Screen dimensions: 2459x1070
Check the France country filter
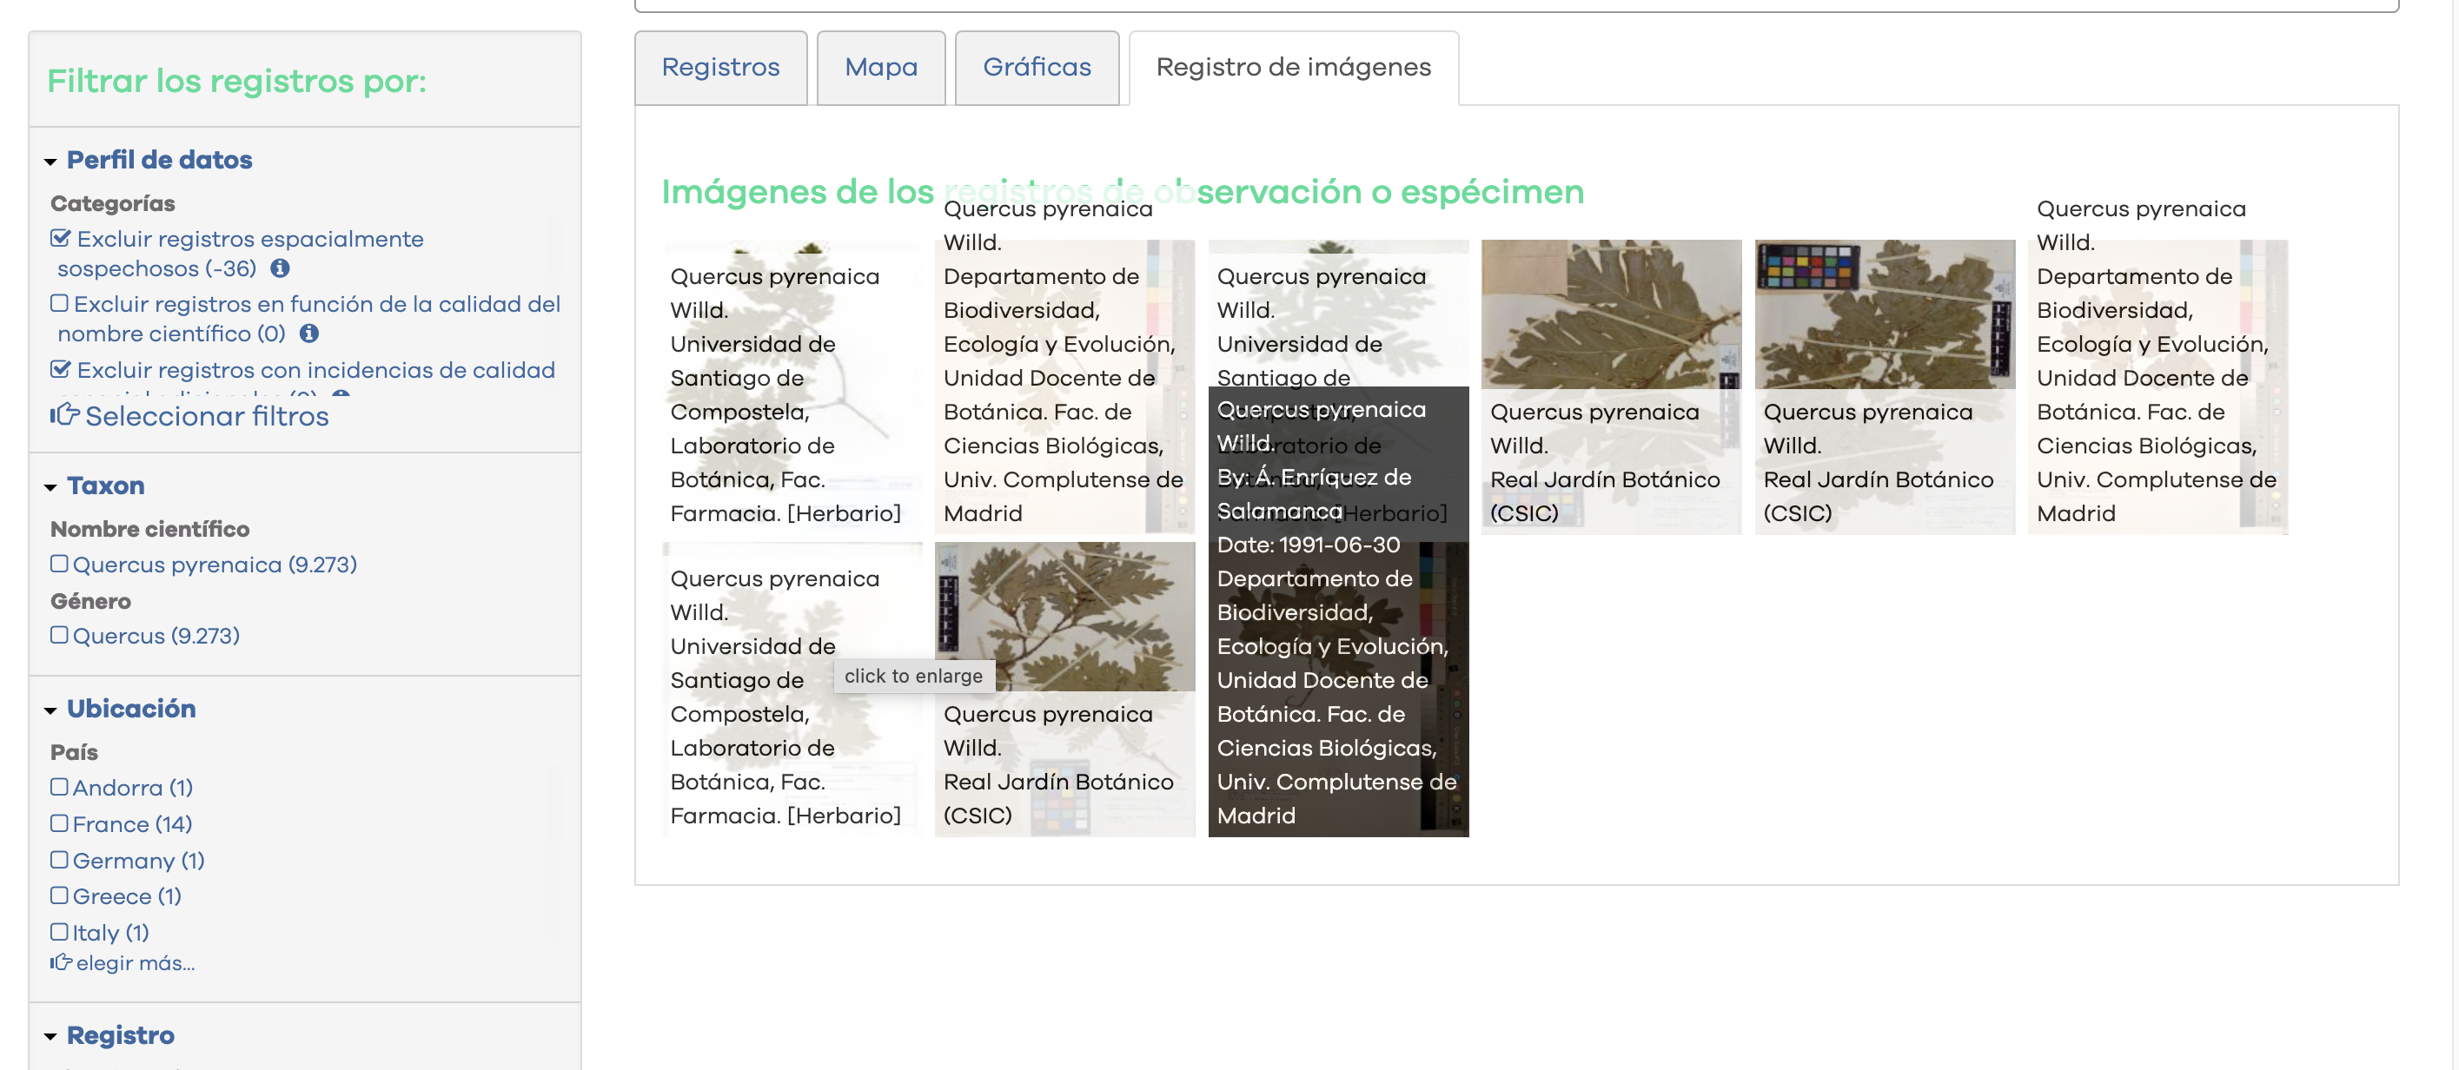59,823
